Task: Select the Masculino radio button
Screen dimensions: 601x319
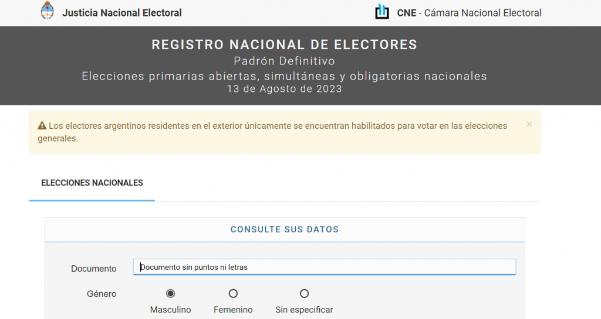Action: click(171, 293)
